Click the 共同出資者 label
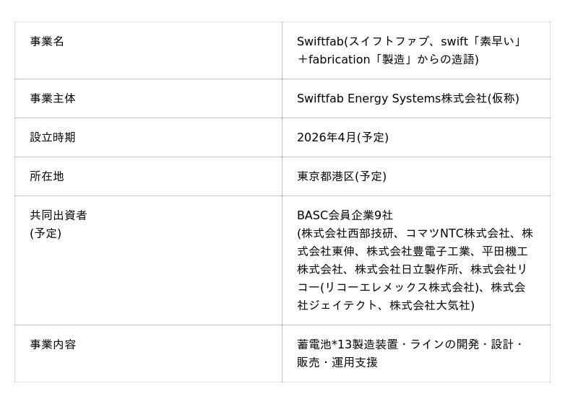Viewport: 578px width, 404px height. 59,216
